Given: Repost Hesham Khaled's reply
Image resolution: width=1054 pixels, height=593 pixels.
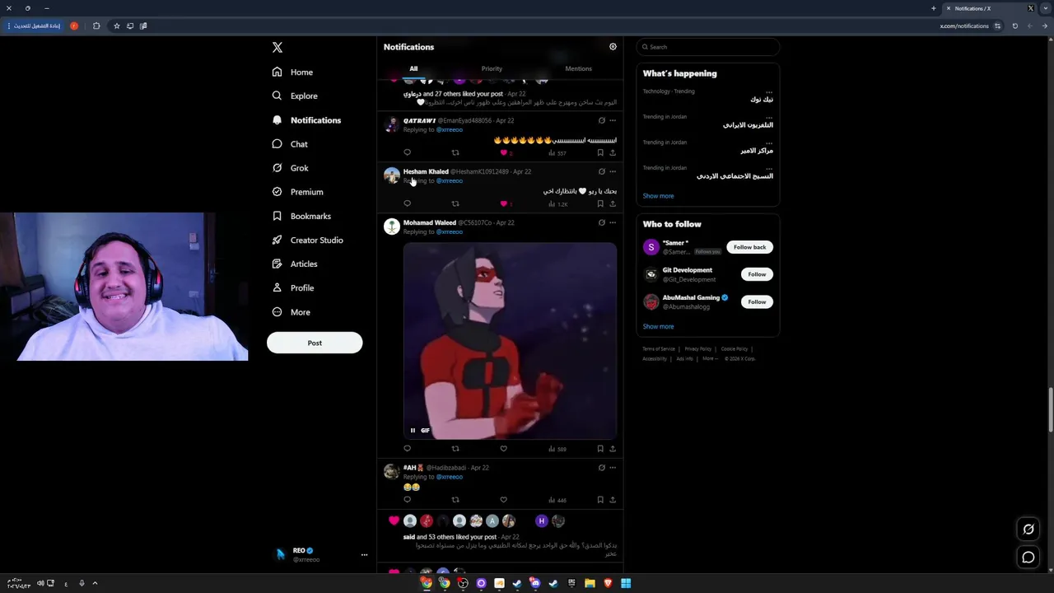Looking at the screenshot, I should pos(455,203).
